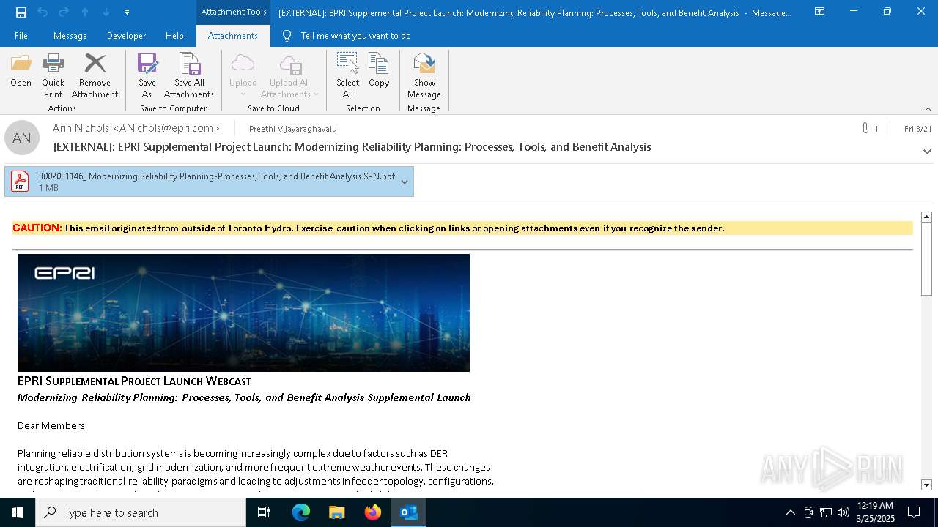Open Quick Access Toolbar customize dropdown

128,12
